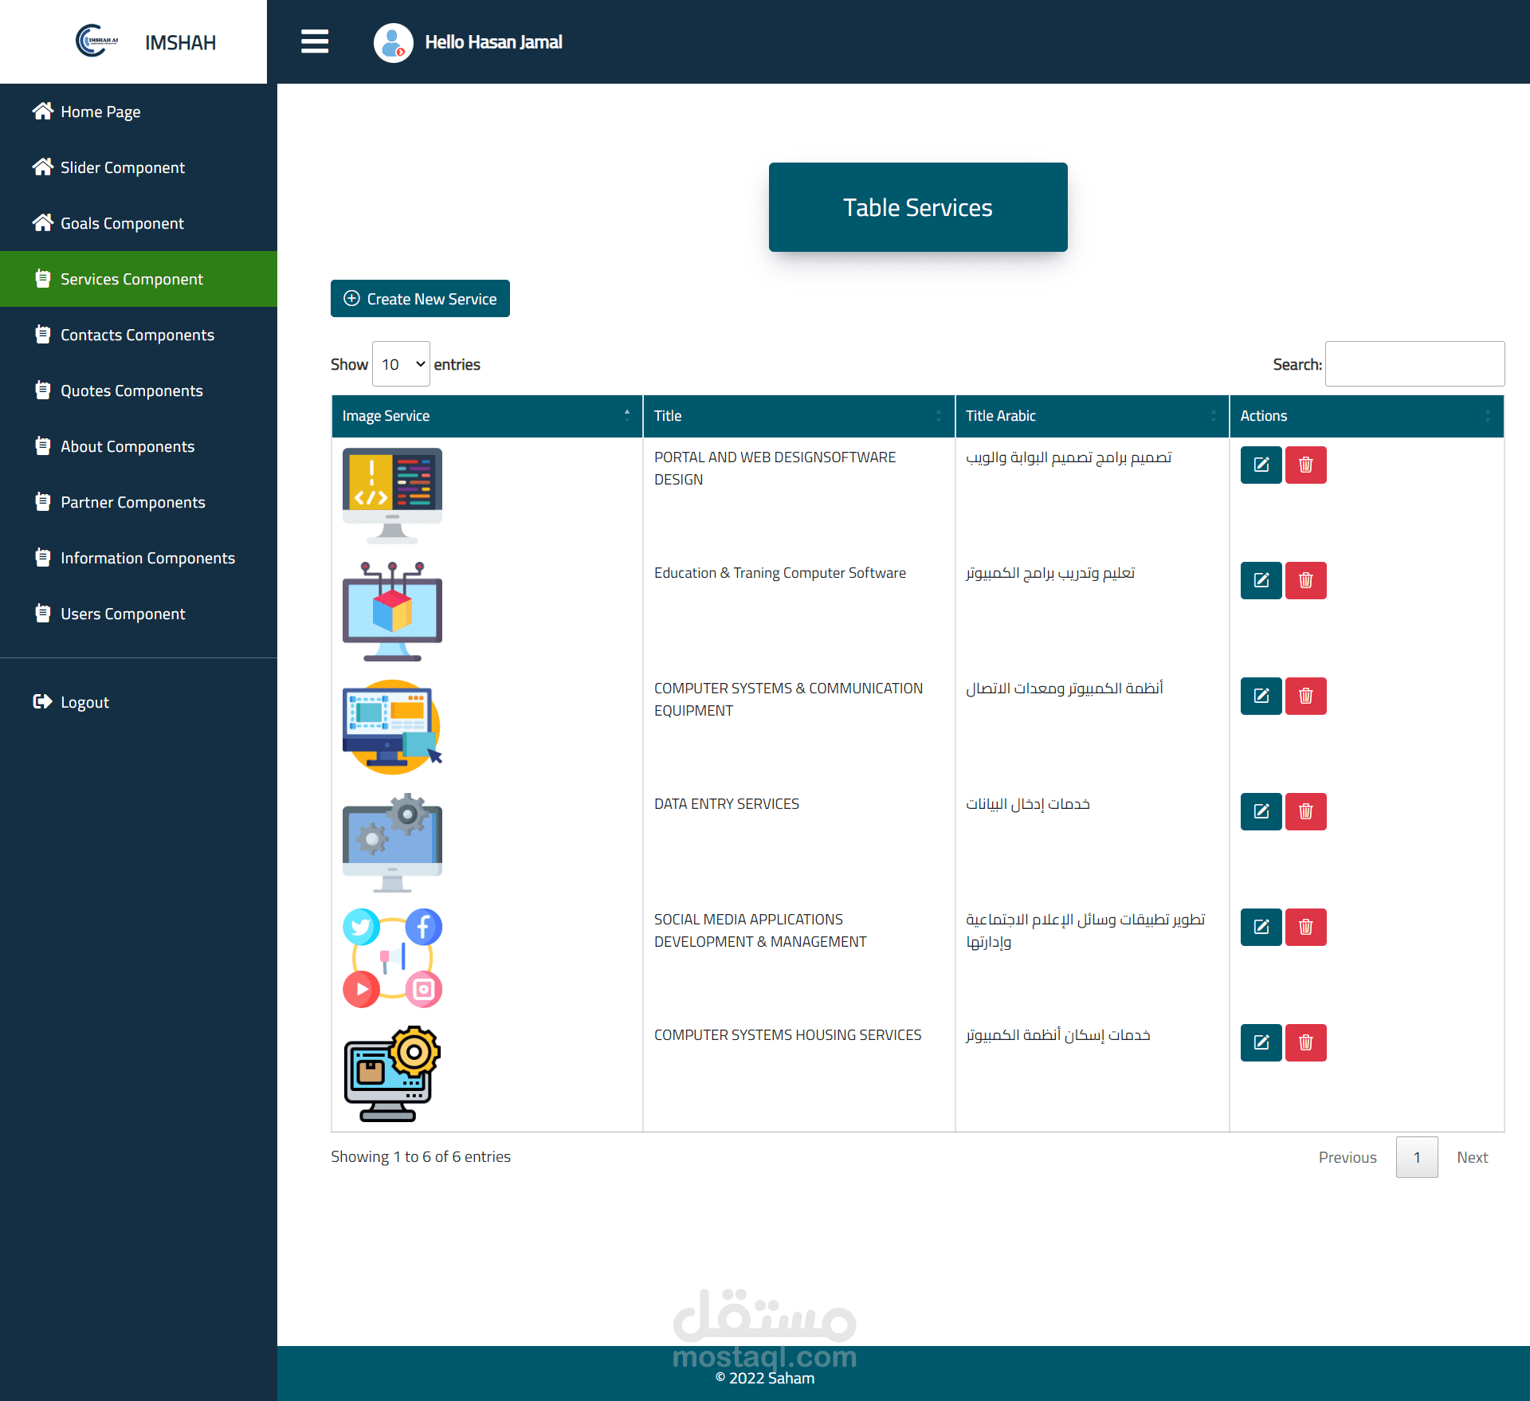Go to Users Component menu item

pos(123,614)
